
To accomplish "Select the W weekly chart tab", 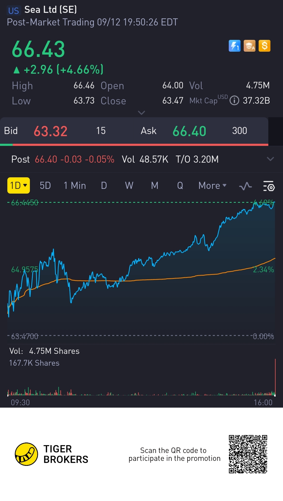I will pyautogui.click(x=129, y=185).
